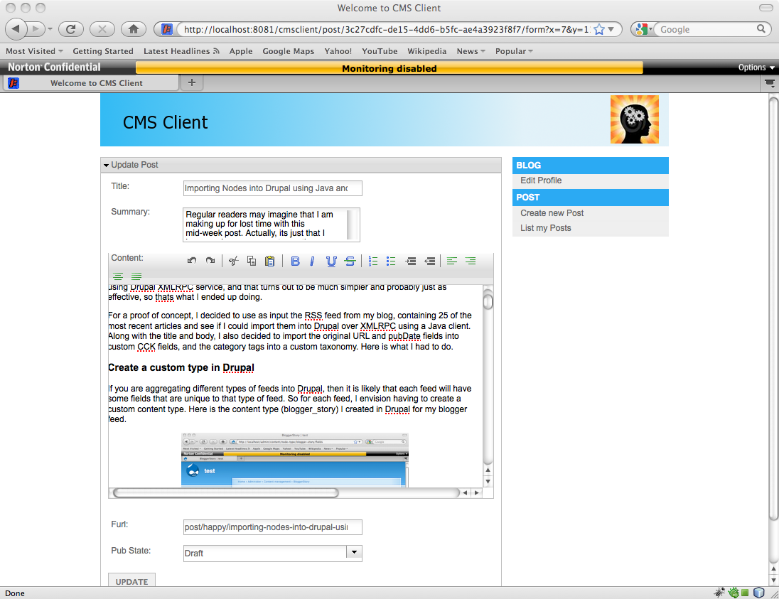Click the embedded Drupal screenshot thumbnail
The image size is (779, 599).
tap(294, 460)
